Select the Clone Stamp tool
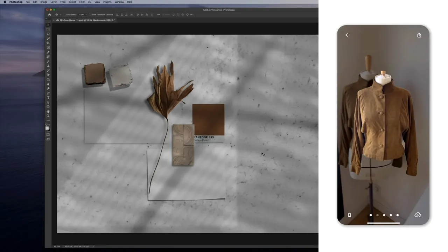The image size is (448, 252). [x=48, y=66]
